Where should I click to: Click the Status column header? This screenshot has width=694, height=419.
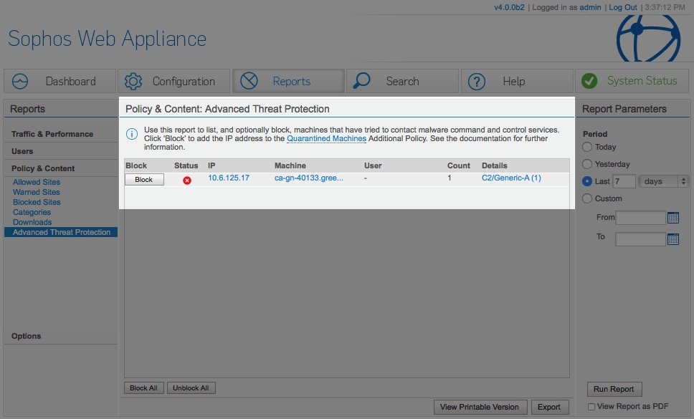pyautogui.click(x=186, y=165)
